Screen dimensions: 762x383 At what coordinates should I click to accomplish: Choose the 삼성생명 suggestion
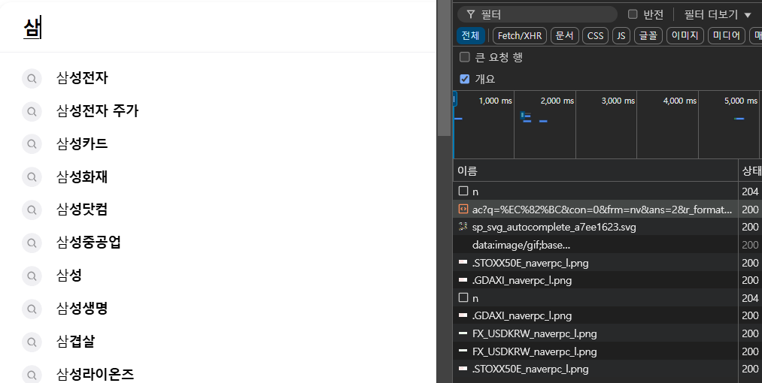coord(82,309)
